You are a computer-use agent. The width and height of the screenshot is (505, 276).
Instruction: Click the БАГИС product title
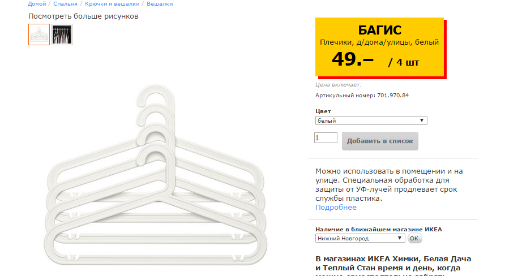coord(379,31)
